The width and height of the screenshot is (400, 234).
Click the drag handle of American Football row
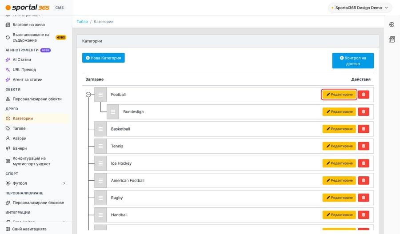100,180
